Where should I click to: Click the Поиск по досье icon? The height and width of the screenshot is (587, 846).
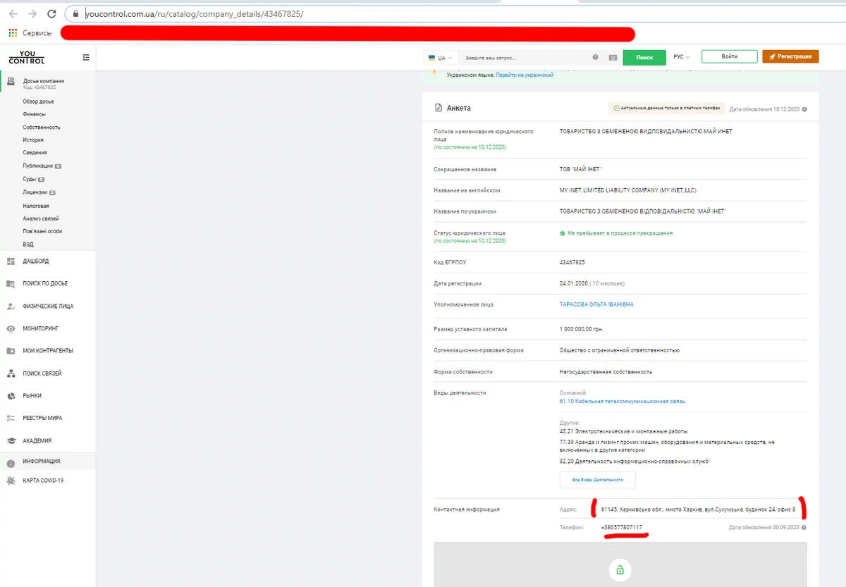coord(11,284)
